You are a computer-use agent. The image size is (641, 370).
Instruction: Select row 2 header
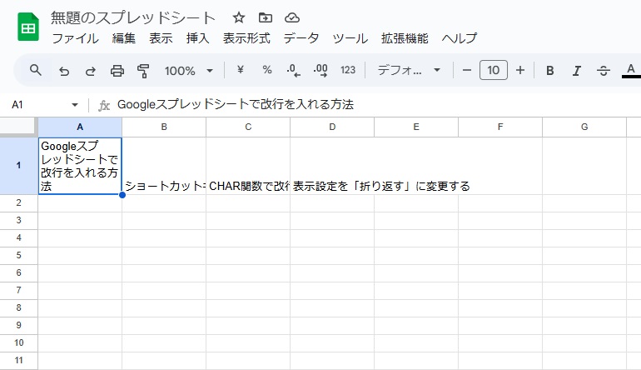coord(19,203)
